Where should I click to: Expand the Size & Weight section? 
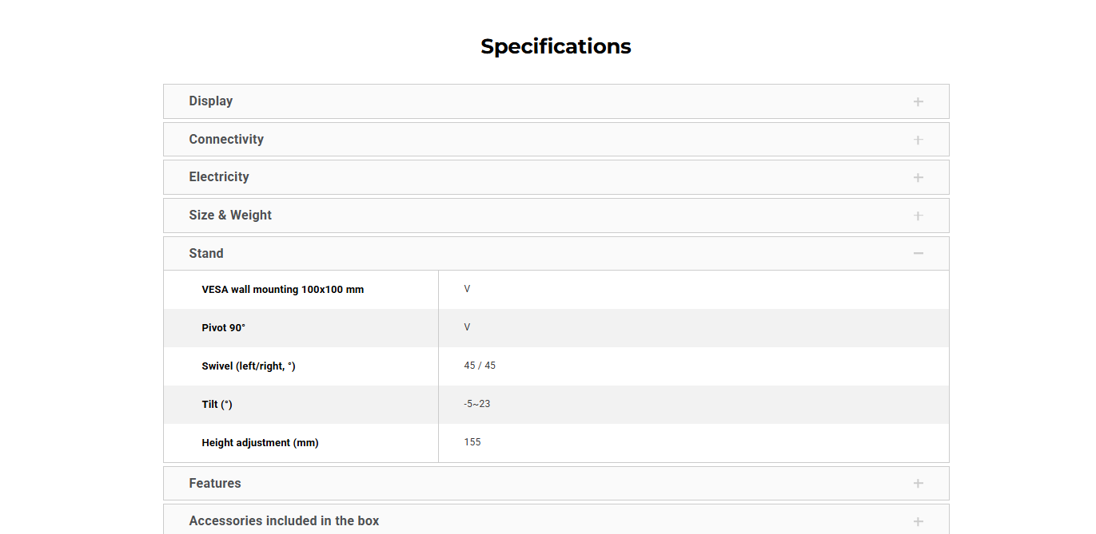click(230, 216)
